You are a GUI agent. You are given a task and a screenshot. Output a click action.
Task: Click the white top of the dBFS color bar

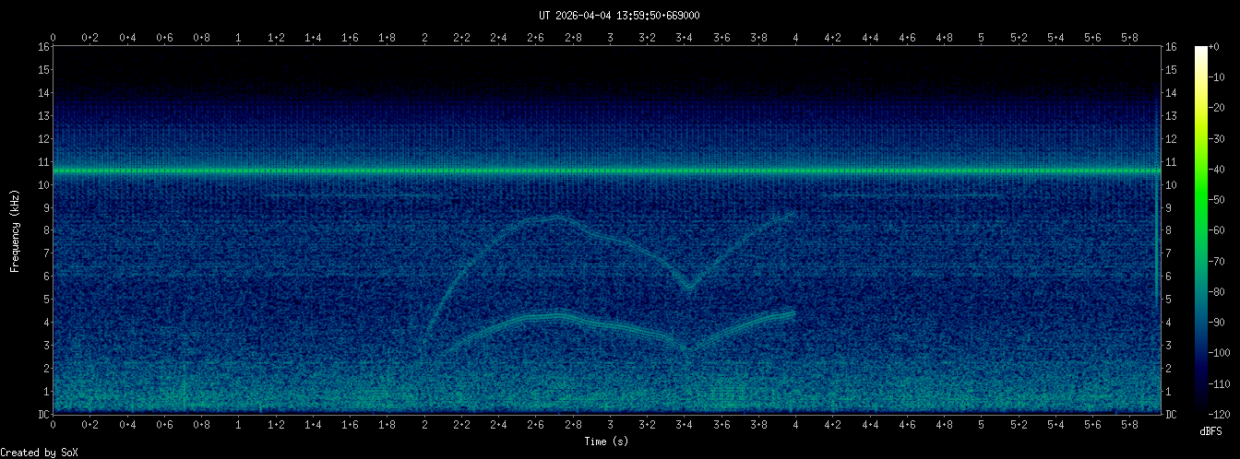point(1201,52)
